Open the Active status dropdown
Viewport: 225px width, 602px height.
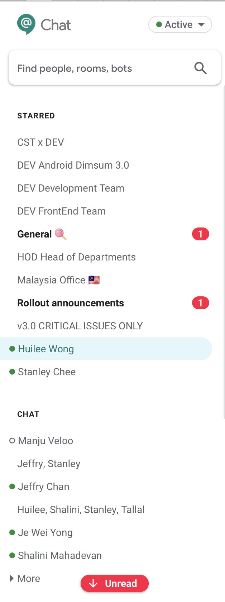(x=180, y=24)
